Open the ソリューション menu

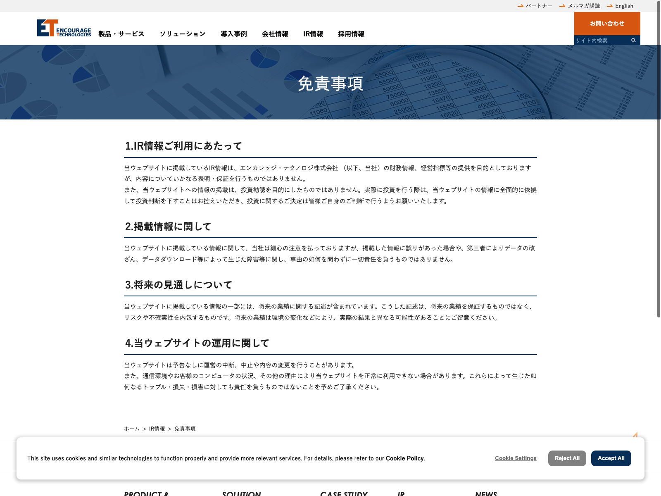pos(183,34)
